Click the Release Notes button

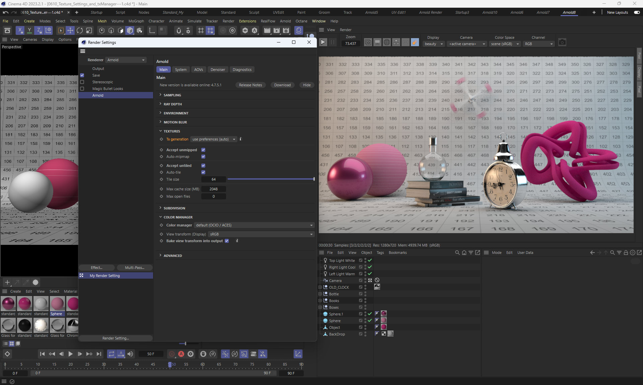250,85
